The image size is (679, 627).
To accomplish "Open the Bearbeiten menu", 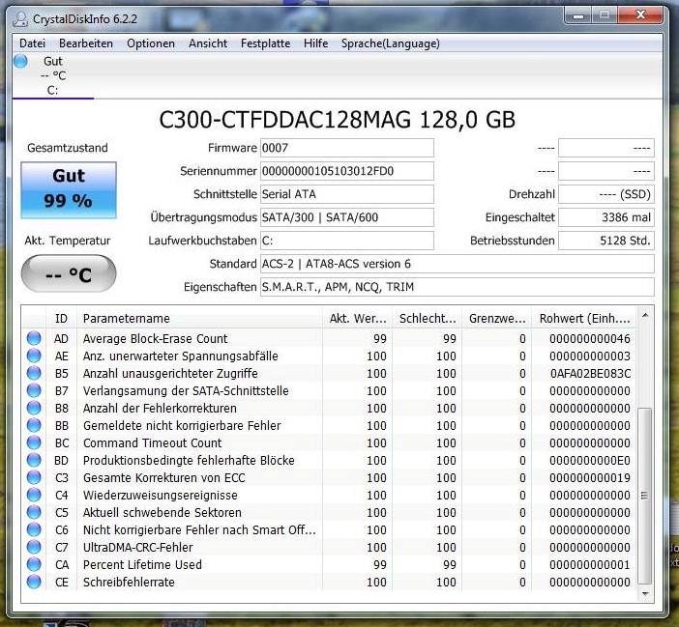I will tap(86, 43).
